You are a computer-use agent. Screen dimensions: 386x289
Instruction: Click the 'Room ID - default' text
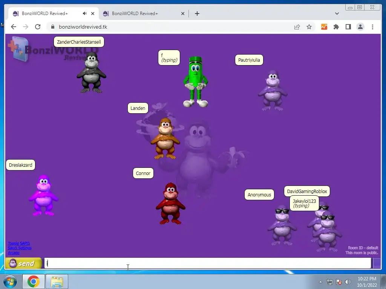click(363, 248)
